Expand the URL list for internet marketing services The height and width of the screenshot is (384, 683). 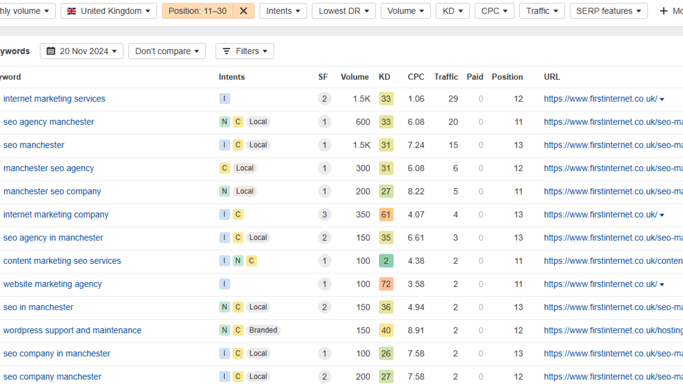click(662, 99)
